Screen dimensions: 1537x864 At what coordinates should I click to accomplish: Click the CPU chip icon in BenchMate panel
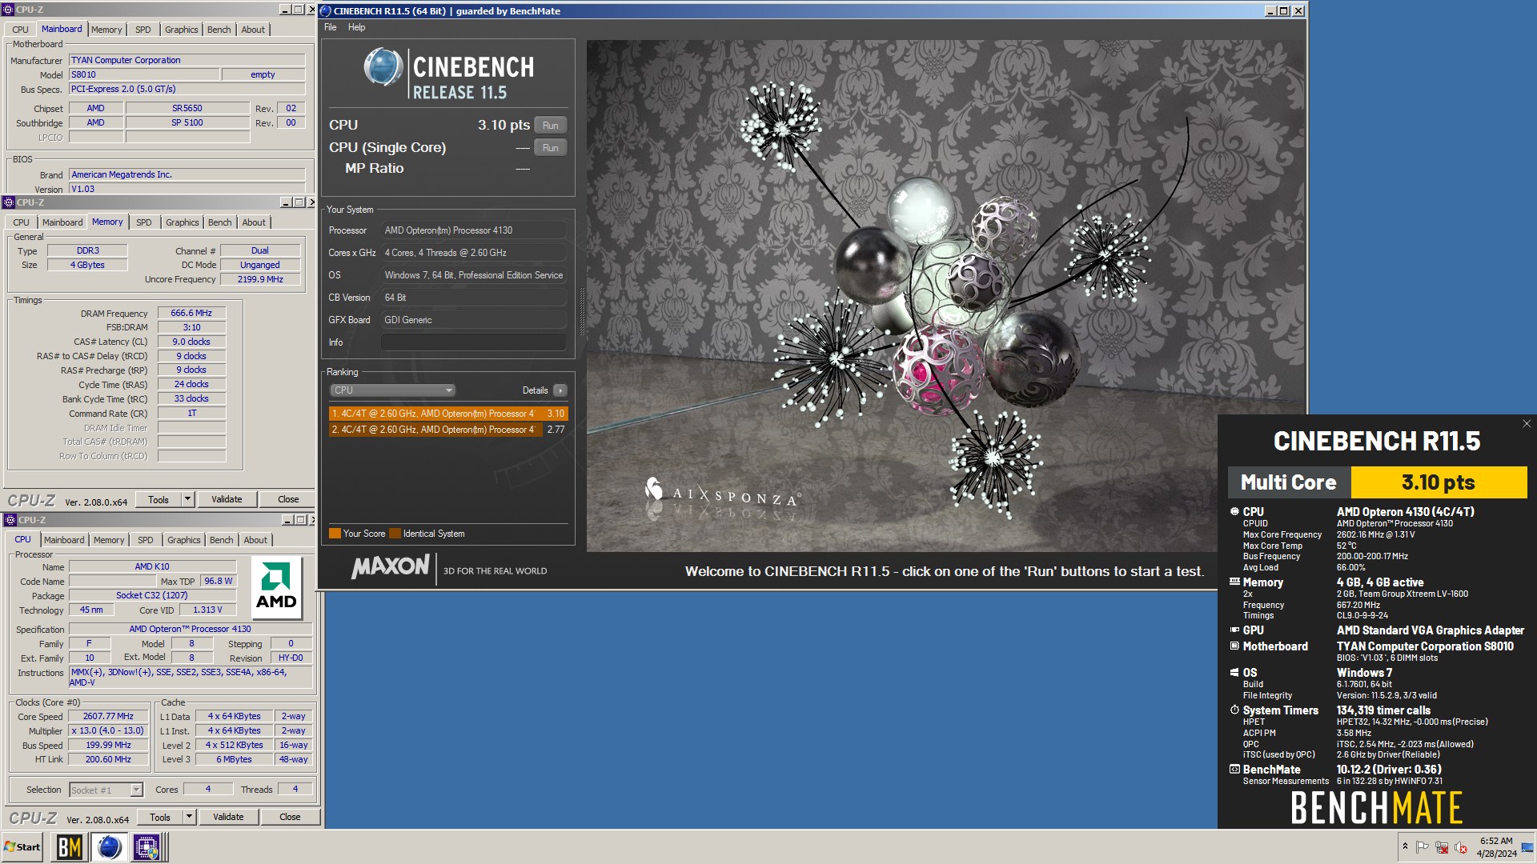pos(1234,511)
